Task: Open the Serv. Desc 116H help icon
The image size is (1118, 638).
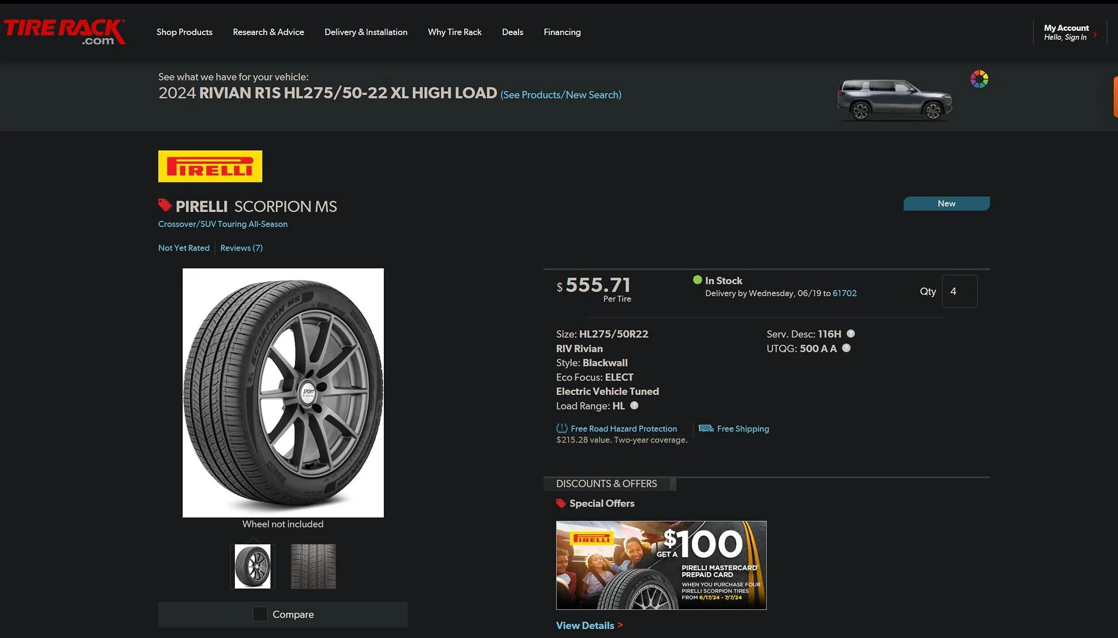Action: pos(851,334)
